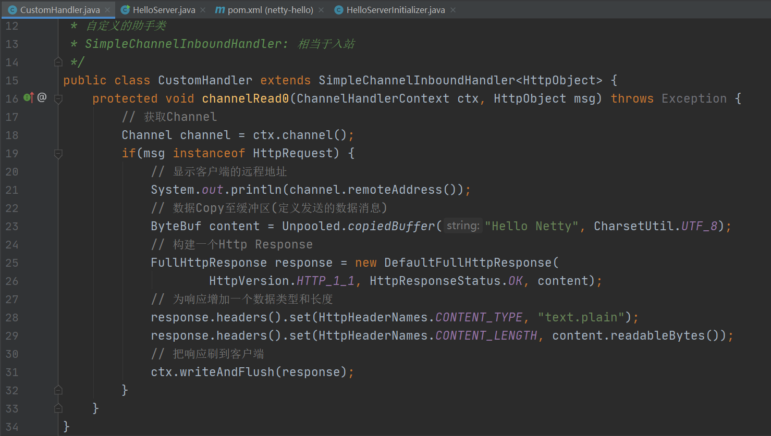Switch to the HelloServerInitializer.java tab
This screenshot has width=771, height=436.
(x=395, y=10)
